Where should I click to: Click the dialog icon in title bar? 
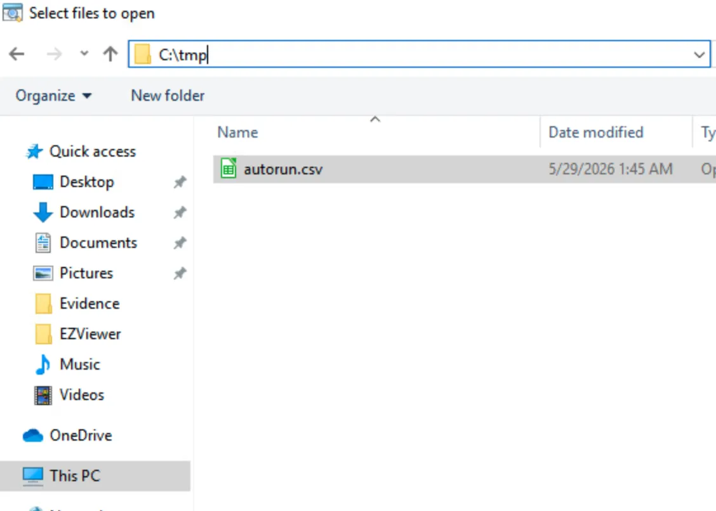(x=12, y=12)
